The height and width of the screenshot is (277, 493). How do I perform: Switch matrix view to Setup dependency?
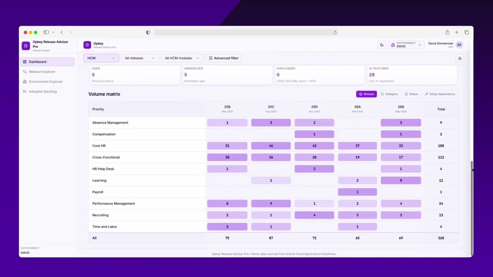[440, 94]
